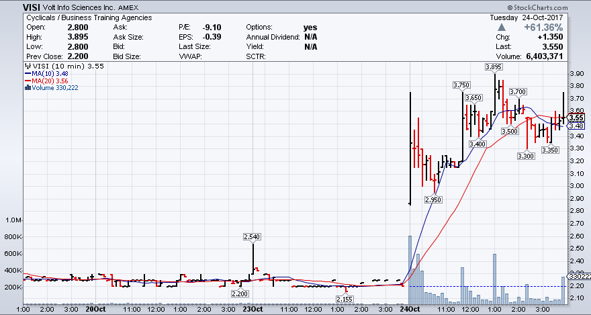Click the 2.950 pullback price label
591x315 pixels.
tap(434, 200)
